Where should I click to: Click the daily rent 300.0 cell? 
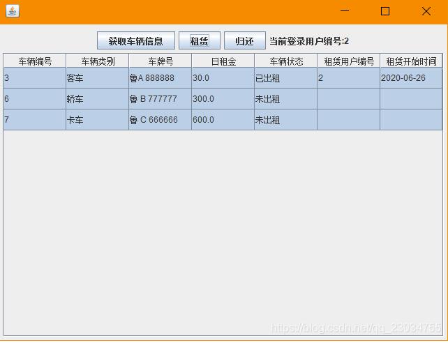[x=223, y=99]
